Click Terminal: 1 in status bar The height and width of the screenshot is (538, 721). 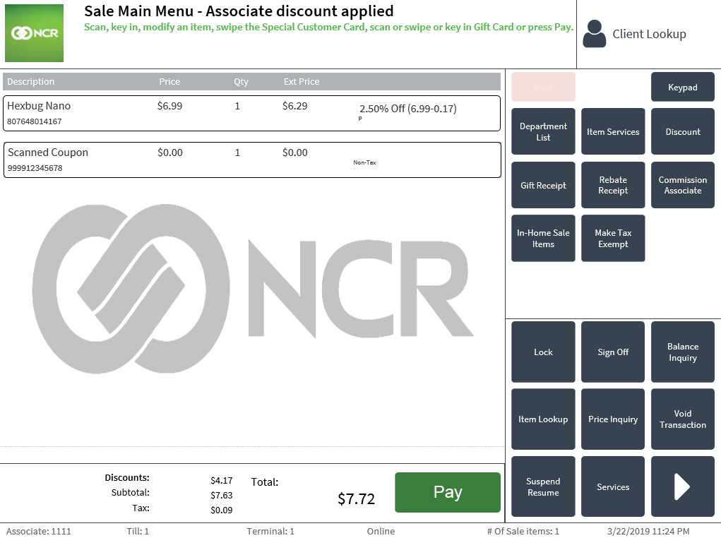(x=270, y=531)
